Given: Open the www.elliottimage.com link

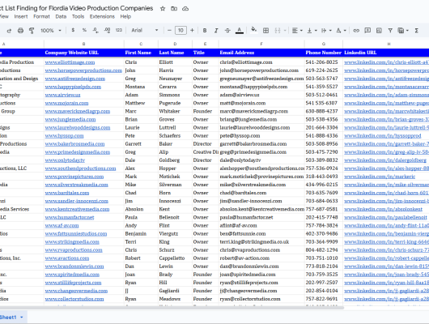Looking at the screenshot, I should click(70, 62).
